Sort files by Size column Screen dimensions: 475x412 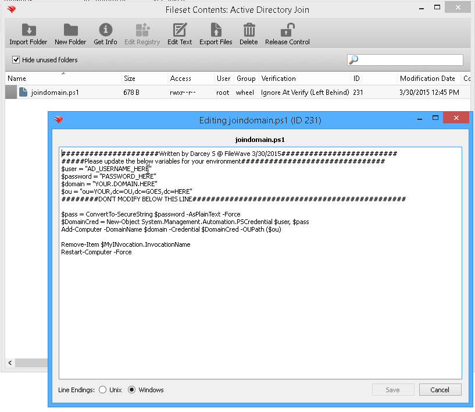[145, 79]
